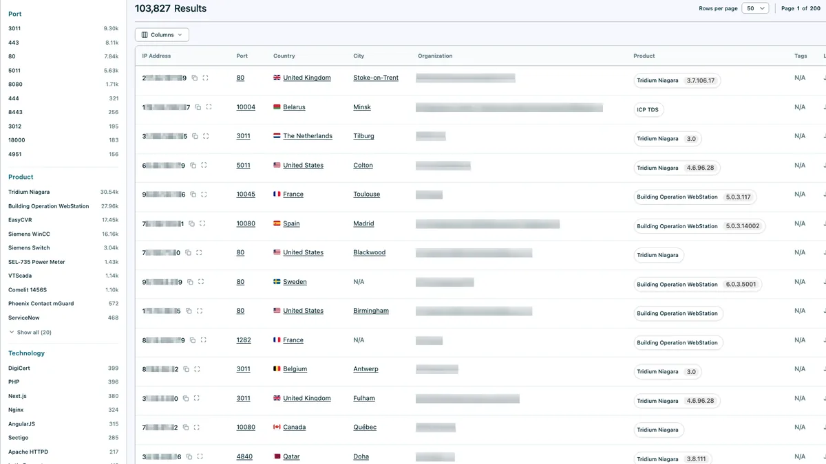826x464 pixels.
Task: Copy IP address in Colton row
Action: click(x=193, y=166)
